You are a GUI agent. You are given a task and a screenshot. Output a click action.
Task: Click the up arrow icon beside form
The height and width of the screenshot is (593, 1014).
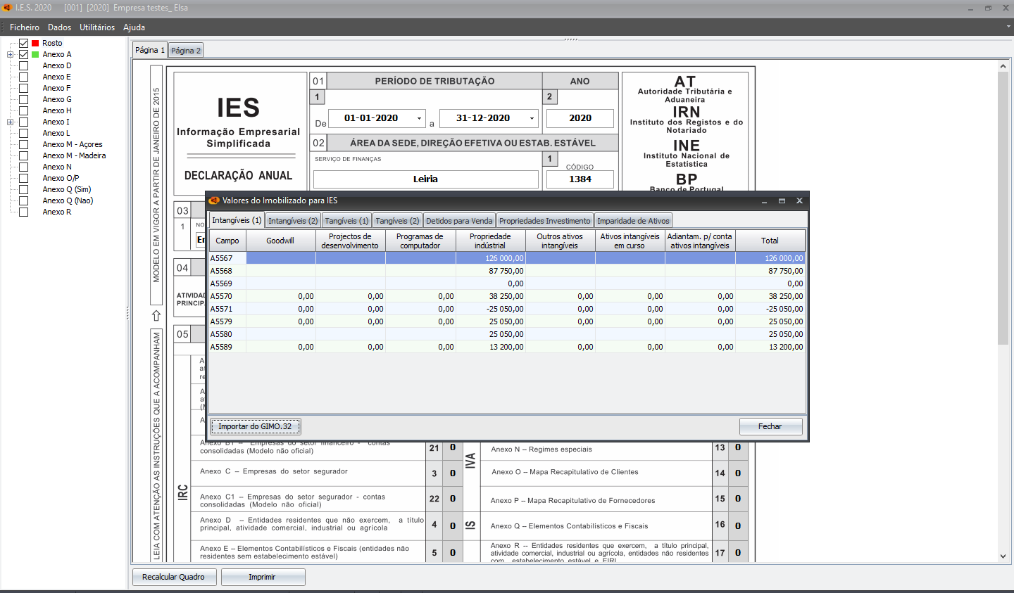pos(156,315)
